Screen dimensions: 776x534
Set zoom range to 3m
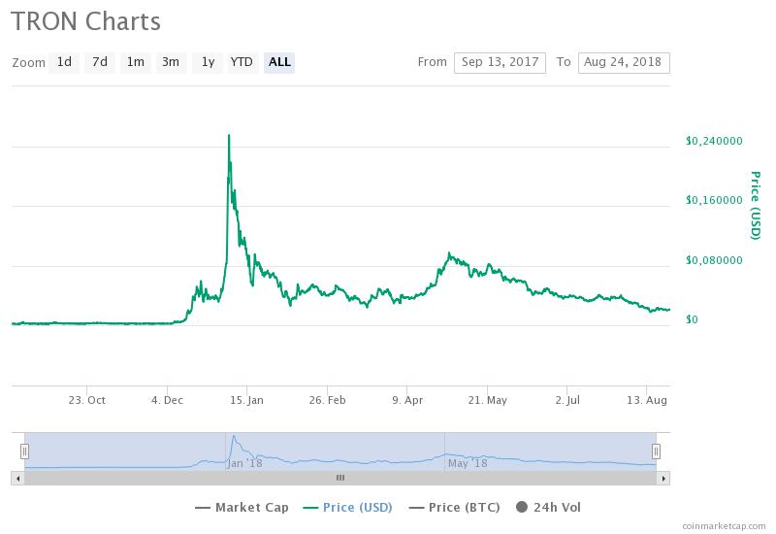pyautogui.click(x=172, y=62)
